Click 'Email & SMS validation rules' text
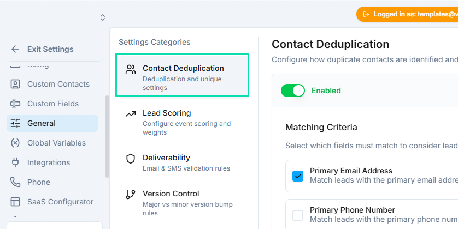Screen dimensions: 458x229 pos(186,168)
